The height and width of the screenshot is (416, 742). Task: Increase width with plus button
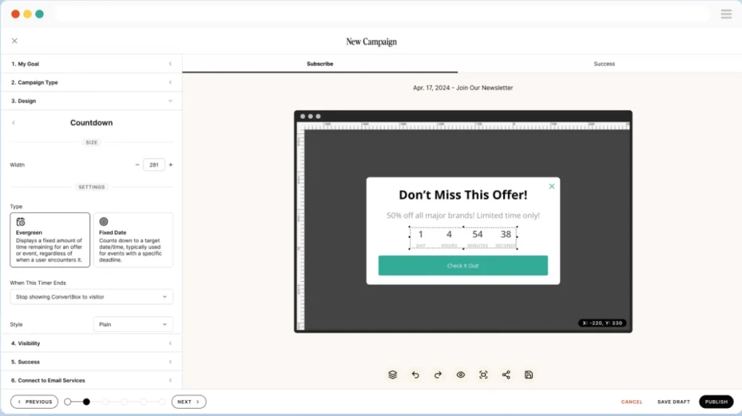(171, 165)
